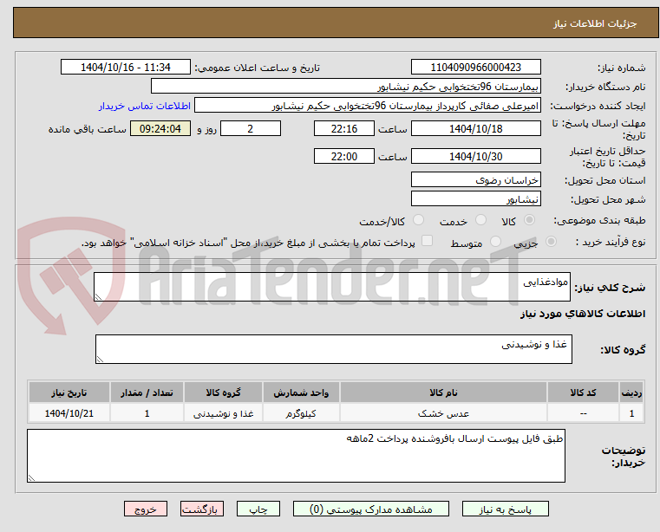
Task: Click the عدس خشک item name cell
Action: tap(443, 413)
